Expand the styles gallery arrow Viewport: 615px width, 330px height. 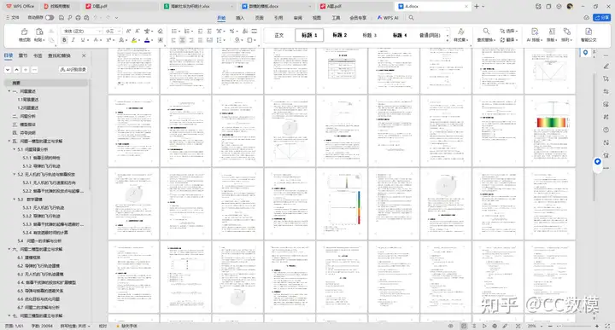[448, 40]
